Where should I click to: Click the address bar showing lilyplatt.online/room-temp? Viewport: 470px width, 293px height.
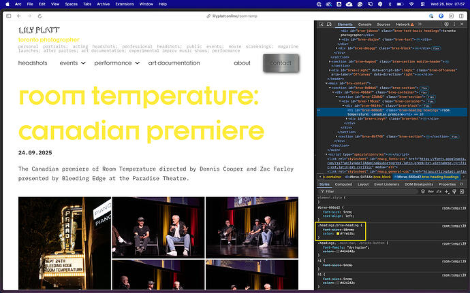pos(232,16)
